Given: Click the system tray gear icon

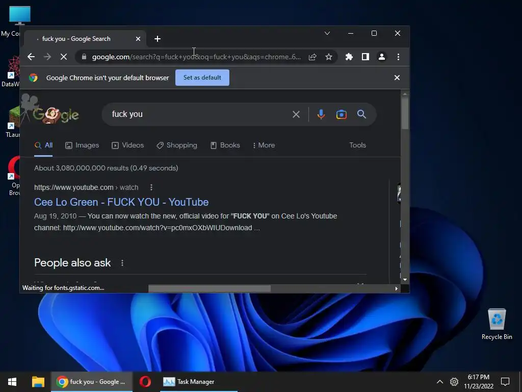Looking at the screenshot, I should 454,382.
